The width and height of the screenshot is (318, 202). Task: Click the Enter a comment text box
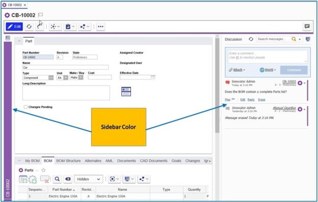click(x=268, y=56)
